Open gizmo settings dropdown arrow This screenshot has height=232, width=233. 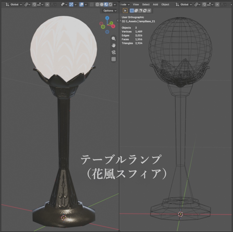(76, 4)
